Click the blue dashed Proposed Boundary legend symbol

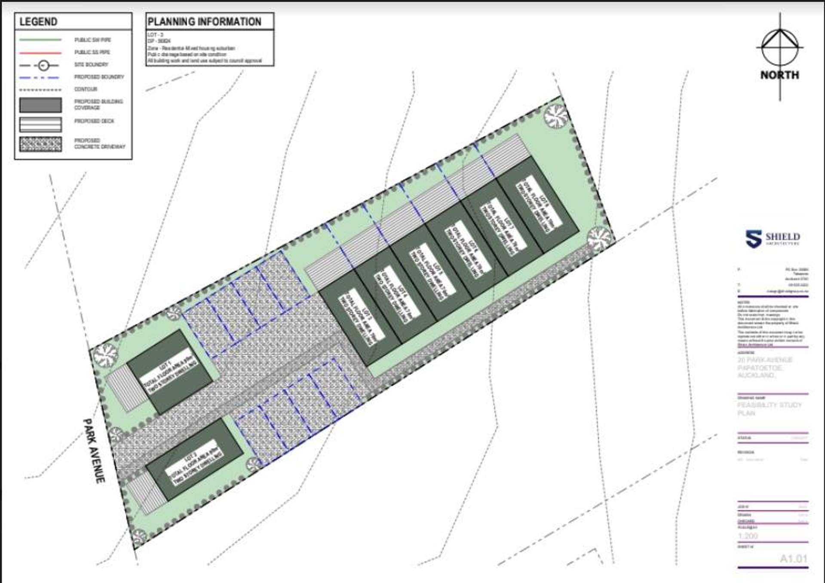click(x=40, y=78)
